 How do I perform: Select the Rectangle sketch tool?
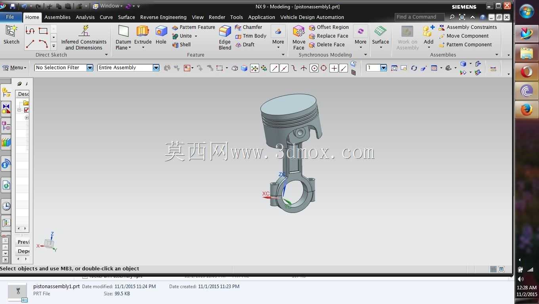pos(43,31)
